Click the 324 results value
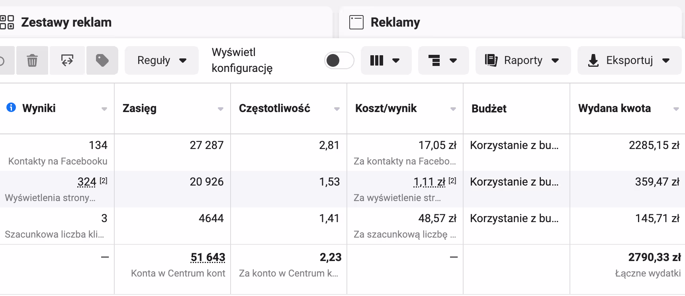 (x=87, y=182)
